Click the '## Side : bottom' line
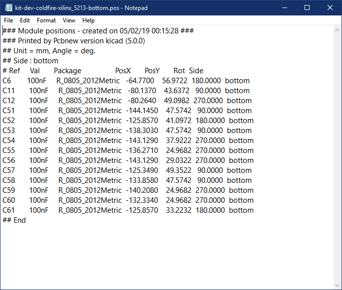Image resolution: width=342 pixels, height=290 pixels. coord(30,61)
